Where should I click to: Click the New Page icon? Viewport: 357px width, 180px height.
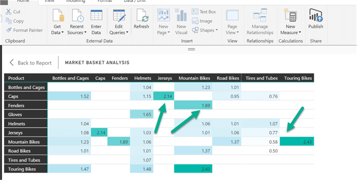[164, 15]
